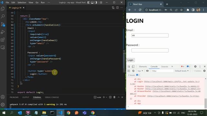Toggle the DevTools device toolbar

coord(133,67)
